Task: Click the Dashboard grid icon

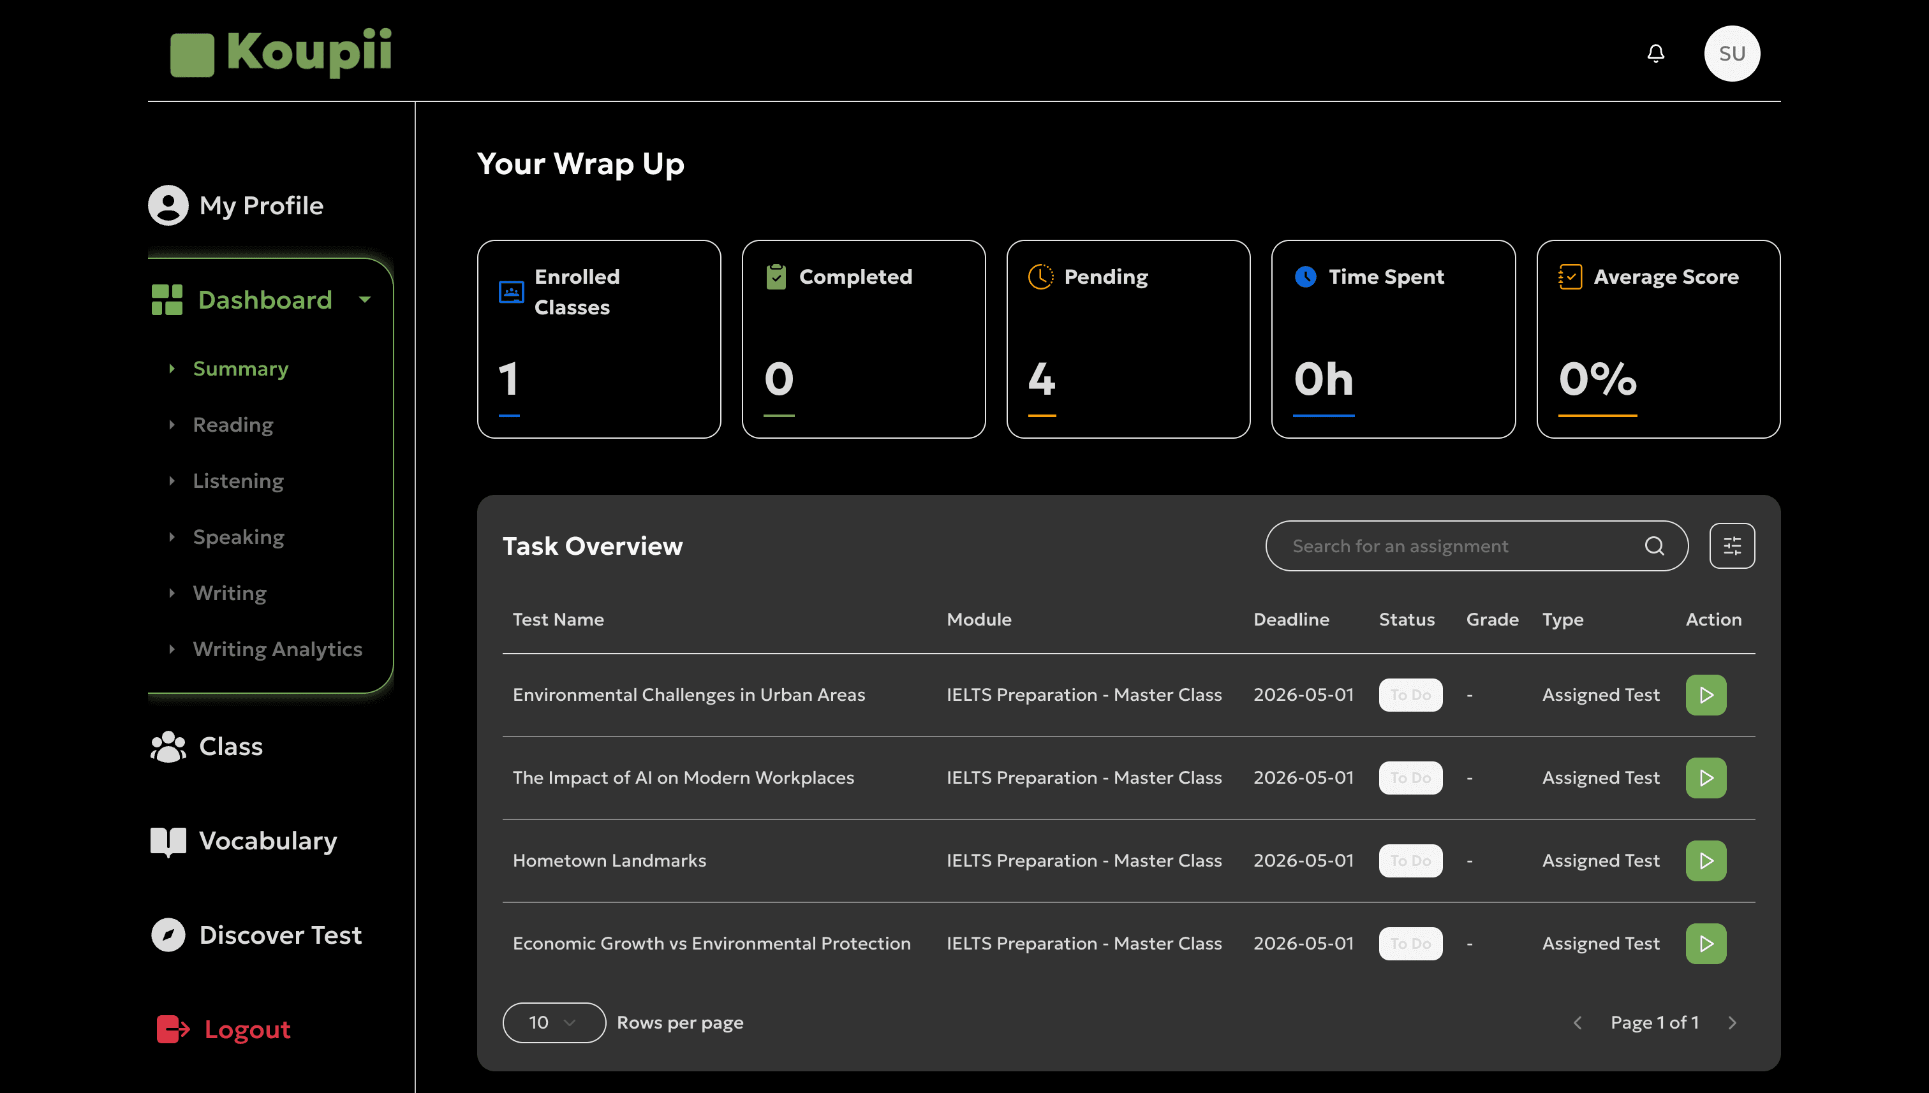Action: click(166, 300)
